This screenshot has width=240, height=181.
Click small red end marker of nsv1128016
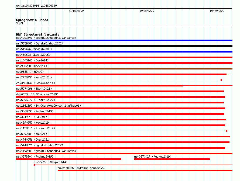coord(227,131)
